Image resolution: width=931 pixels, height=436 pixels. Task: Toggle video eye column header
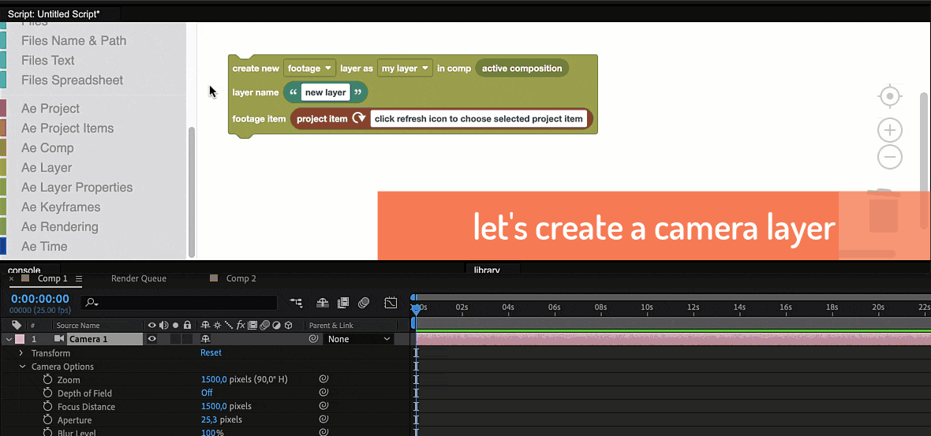tap(152, 325)
